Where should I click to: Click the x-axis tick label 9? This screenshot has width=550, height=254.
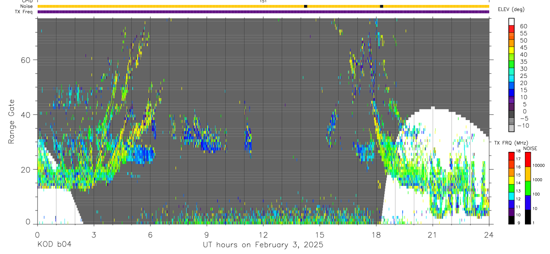(207, 234)
